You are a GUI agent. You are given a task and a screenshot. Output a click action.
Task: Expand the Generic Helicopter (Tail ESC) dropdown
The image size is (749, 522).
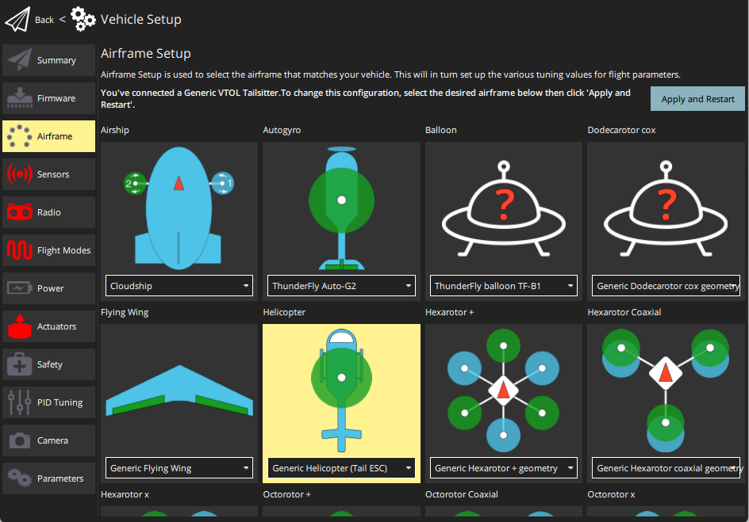click(341, 468)
